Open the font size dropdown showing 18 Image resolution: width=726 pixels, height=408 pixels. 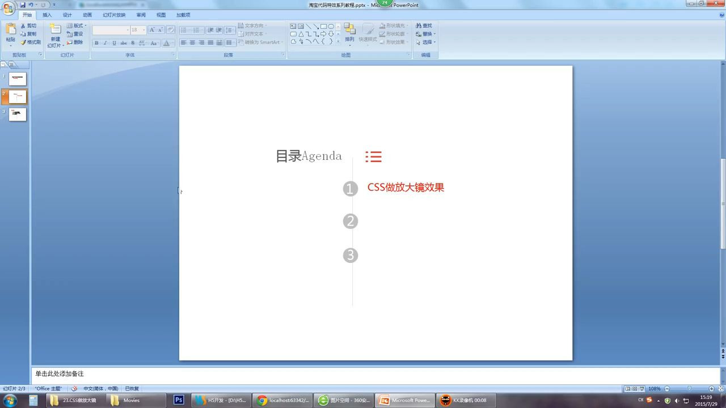click(x=138, y=29)
